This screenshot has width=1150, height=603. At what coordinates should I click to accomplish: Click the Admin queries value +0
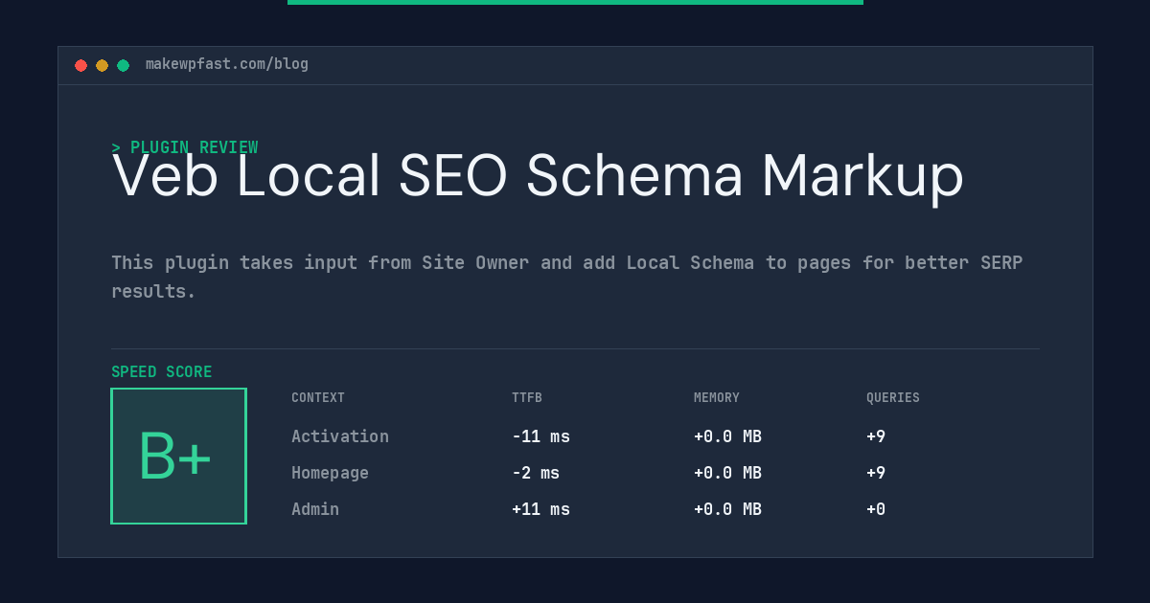tap(876, 509)
